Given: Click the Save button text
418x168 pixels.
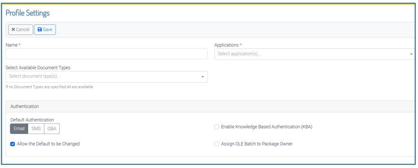Looking at the screenshot, I should click(x=48, y=30).
